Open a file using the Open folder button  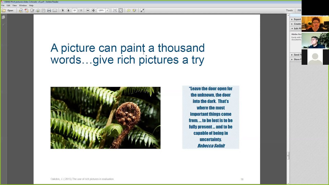click(x=7, y=11)
